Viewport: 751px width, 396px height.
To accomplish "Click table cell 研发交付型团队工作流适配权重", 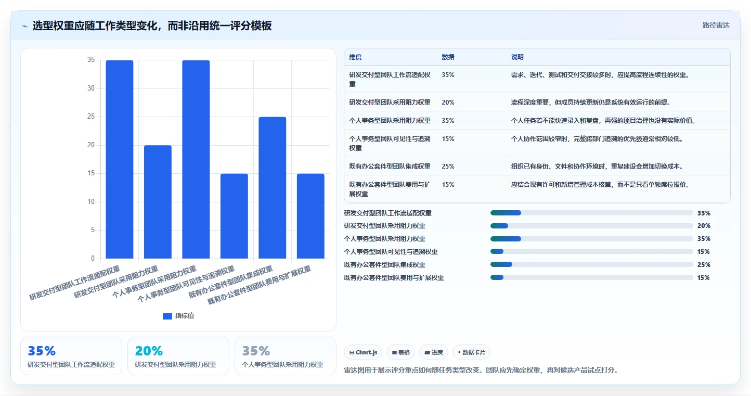I will (x=390, y=79).
